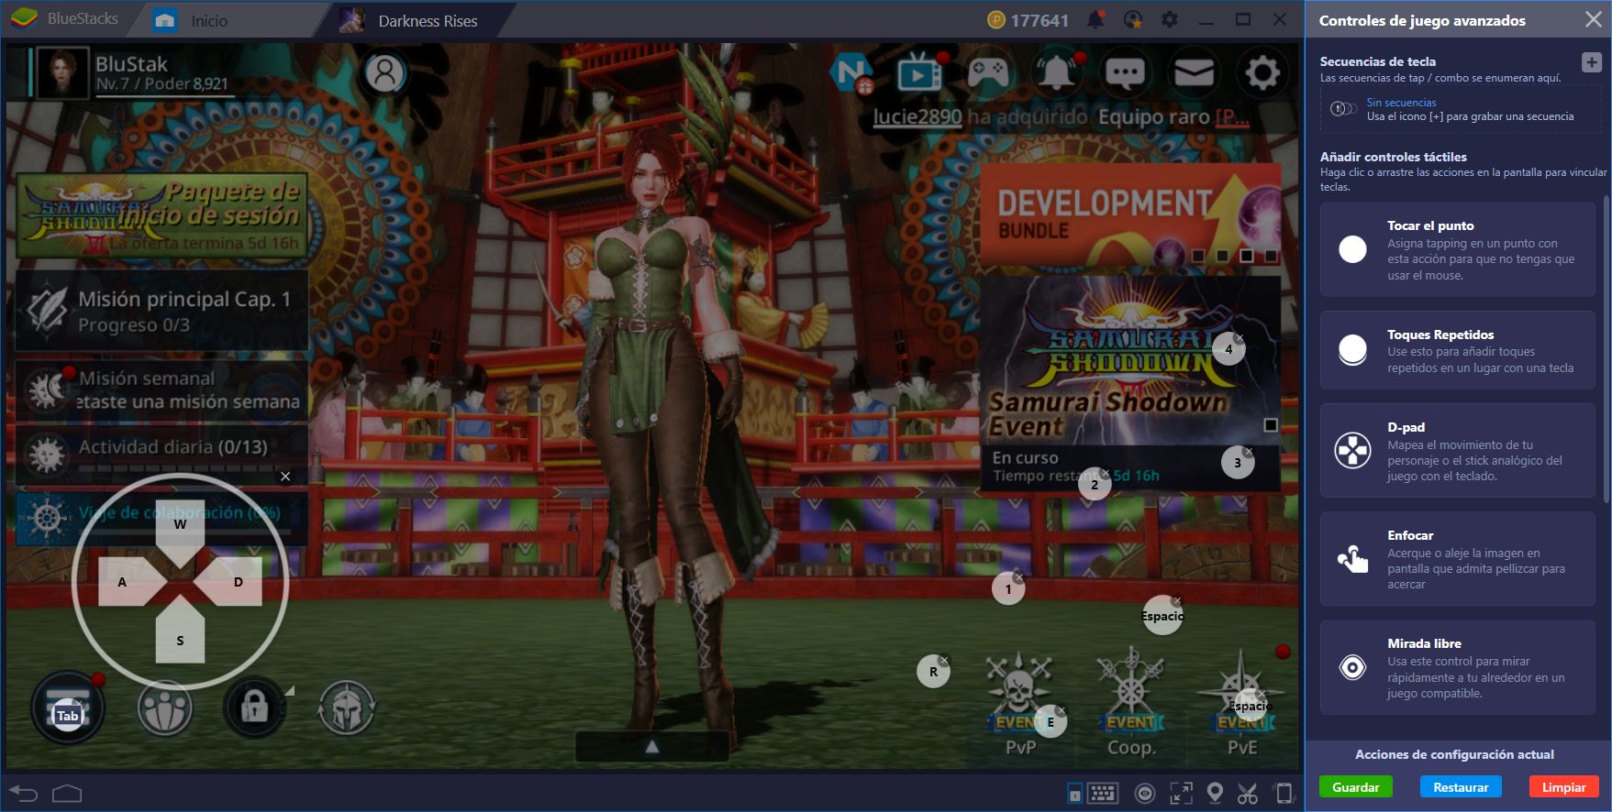Open the location pin tool

pos(1215,793)
